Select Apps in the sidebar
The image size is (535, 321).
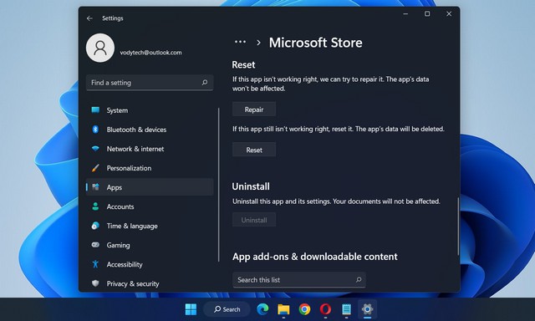tap(150, 187)
